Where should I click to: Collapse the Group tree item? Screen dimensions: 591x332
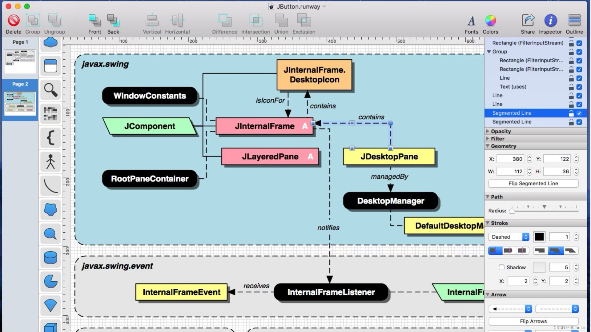pyautogui.click(x=489, y=52)
